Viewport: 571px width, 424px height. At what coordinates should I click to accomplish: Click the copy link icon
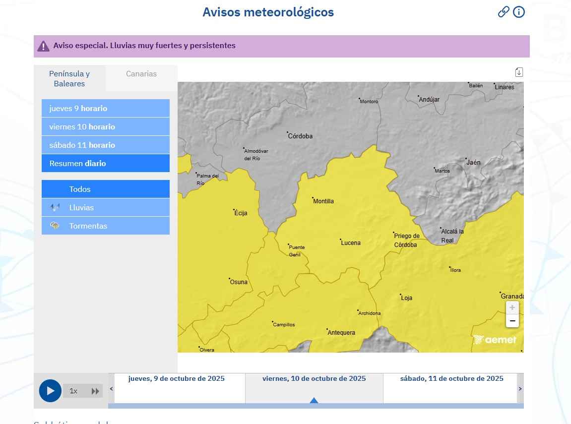tap(504, 12)
